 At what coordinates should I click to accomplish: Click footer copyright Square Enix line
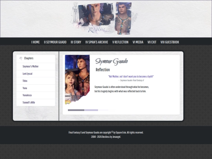(x=106, y=132)
